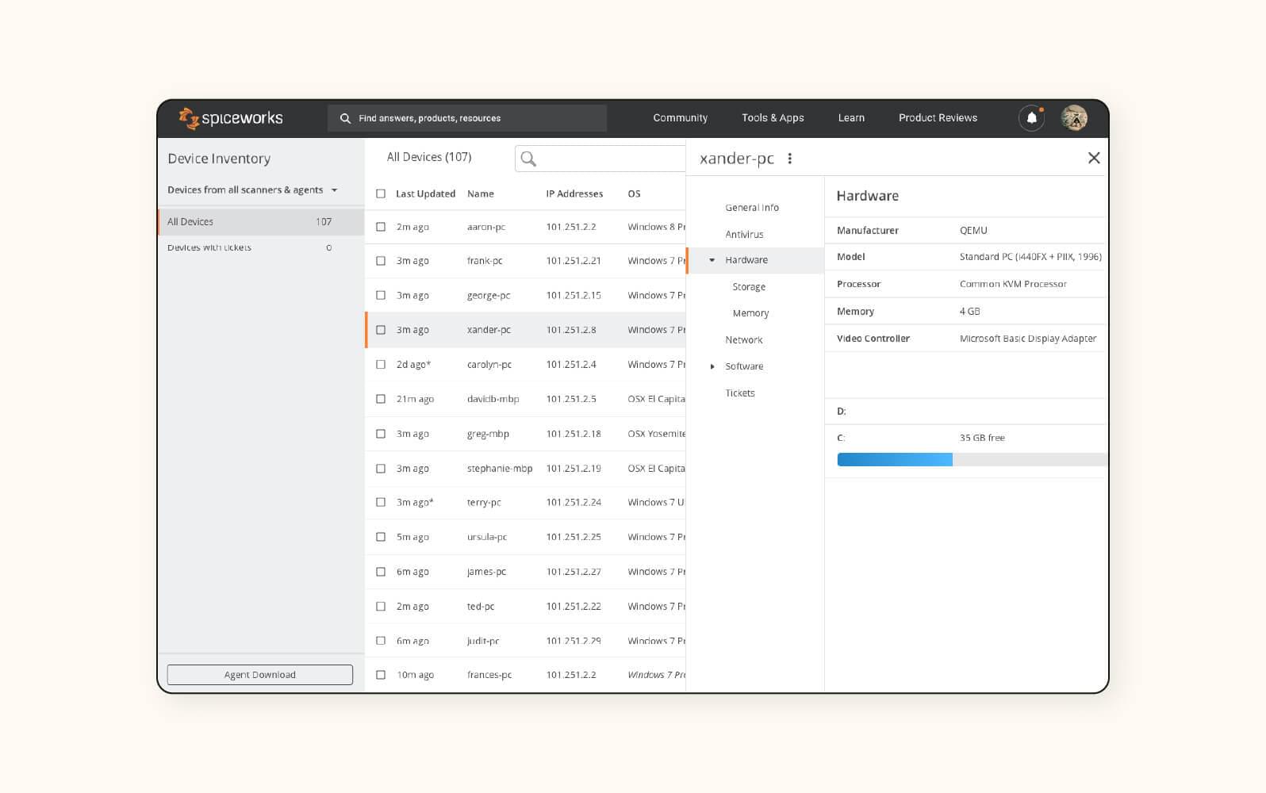The image size is (1266, 793).
Task: Sort by Last Updated column
Action: (425, 193)
